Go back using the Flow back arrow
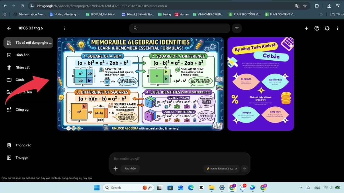This screenshot has height=193, width=344. [x=9, y=28]
